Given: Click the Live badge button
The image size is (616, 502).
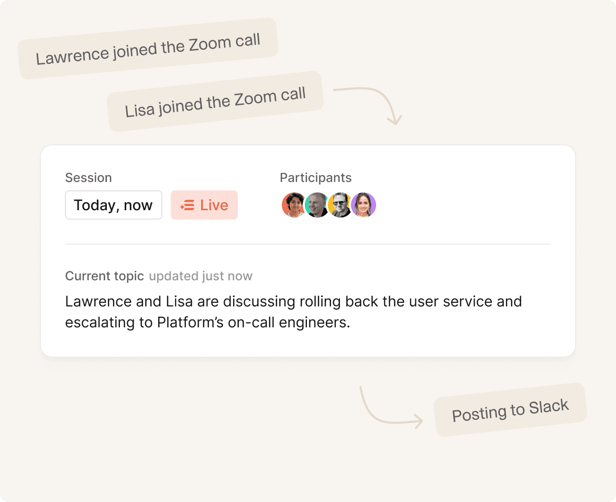Looking at the screenshot, I should pos(204,205).
